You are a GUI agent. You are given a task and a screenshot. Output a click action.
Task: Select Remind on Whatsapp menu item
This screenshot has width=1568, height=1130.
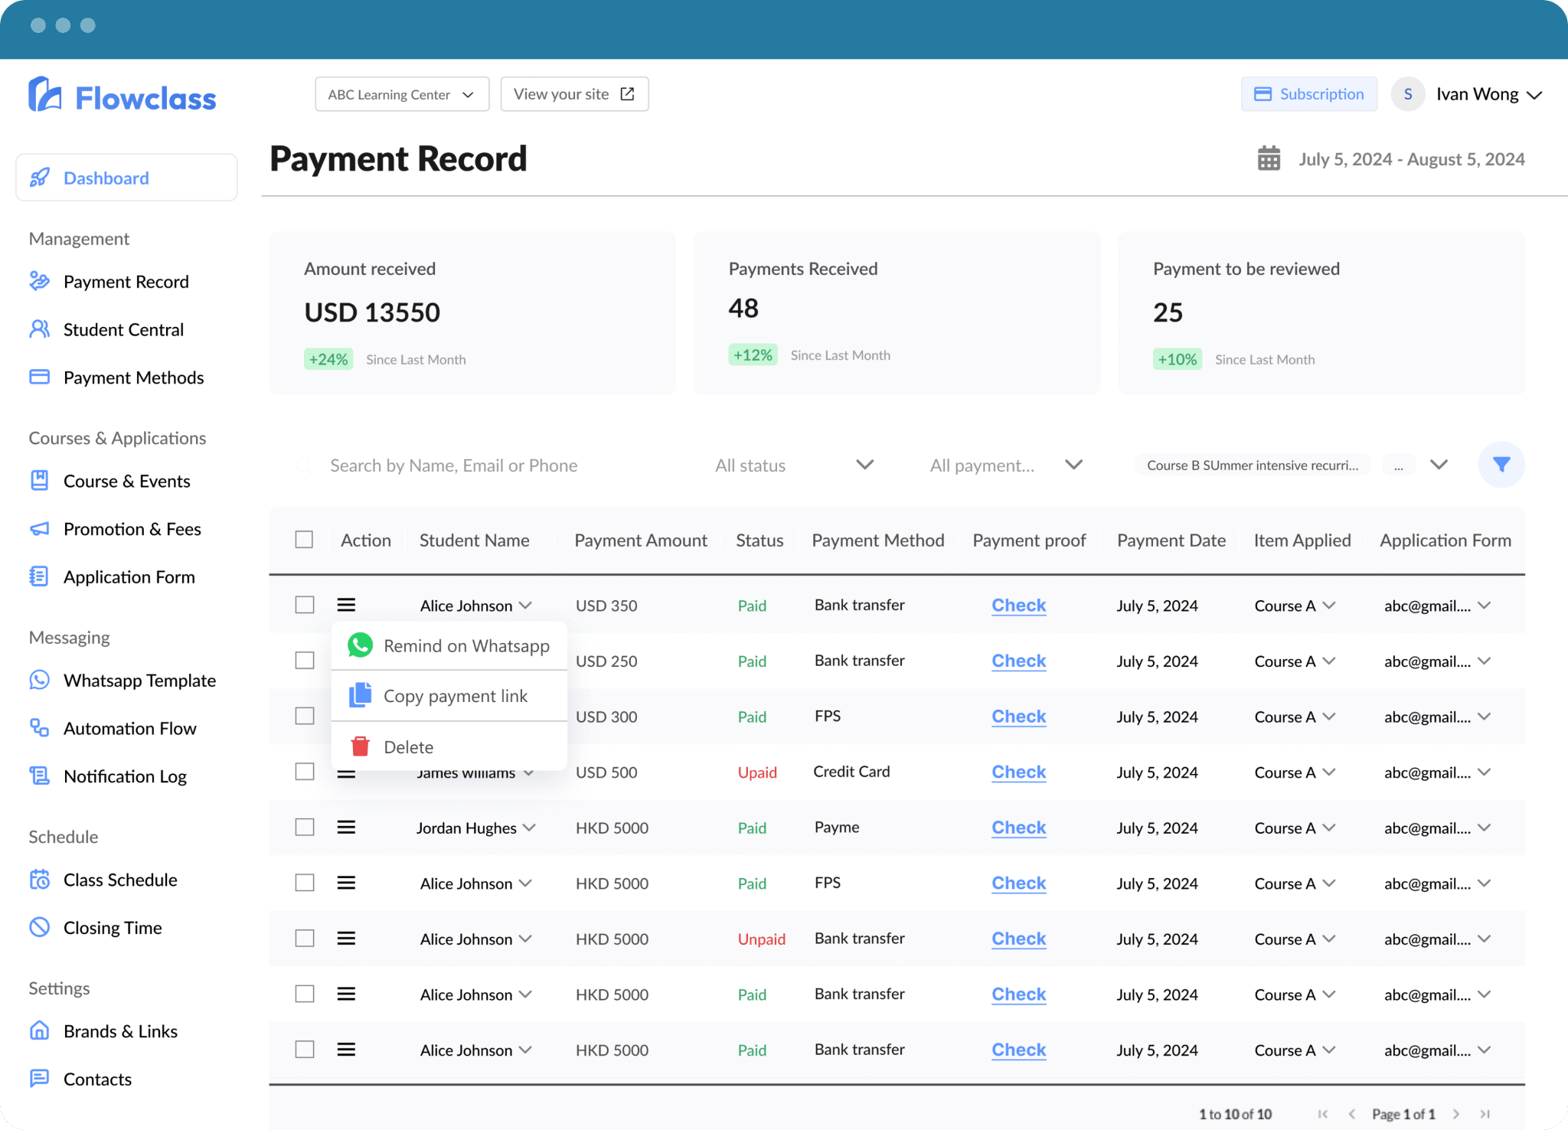tap(449, 645)
